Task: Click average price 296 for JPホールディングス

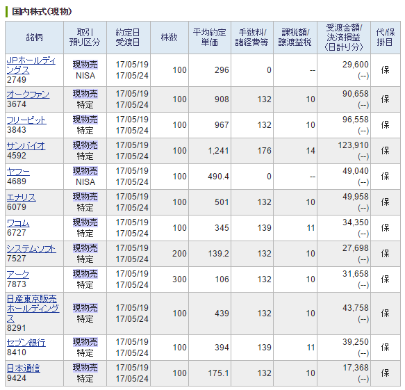Action: point(222,70)
